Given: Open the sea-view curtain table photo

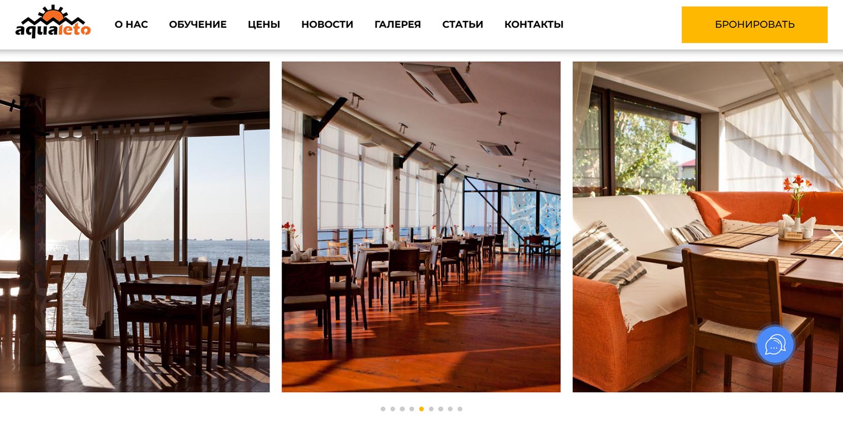Looking at the screenshot, I should coord(135,227).
